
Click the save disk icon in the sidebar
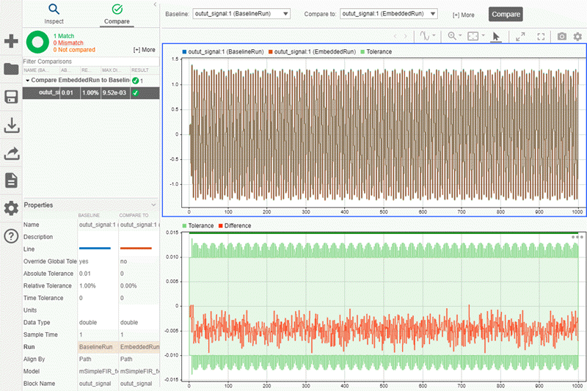11,98
